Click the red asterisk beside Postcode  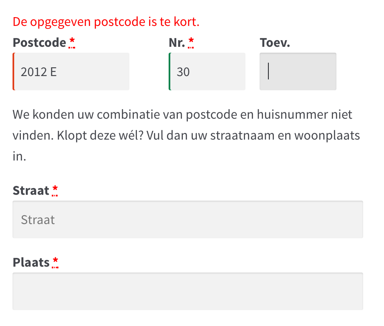click(x=72, y=42)
